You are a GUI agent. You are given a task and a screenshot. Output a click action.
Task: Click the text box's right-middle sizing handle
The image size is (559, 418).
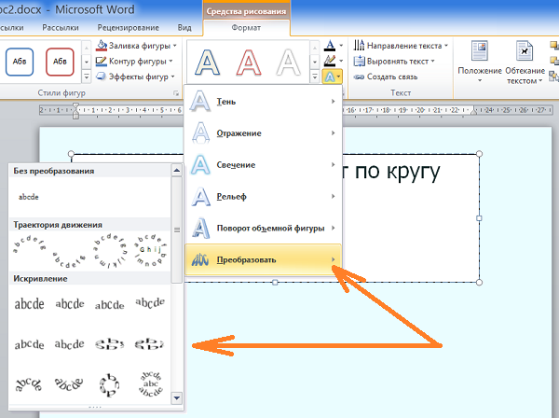click(x=479, y=218)
